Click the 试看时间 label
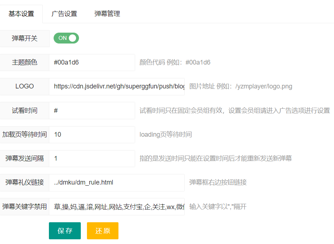The image size is (334, 244). point(25,111)
